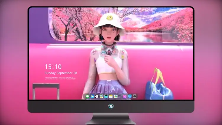222x125 pixels.
Task: Open the Clock app in dock
Action: 97,96
